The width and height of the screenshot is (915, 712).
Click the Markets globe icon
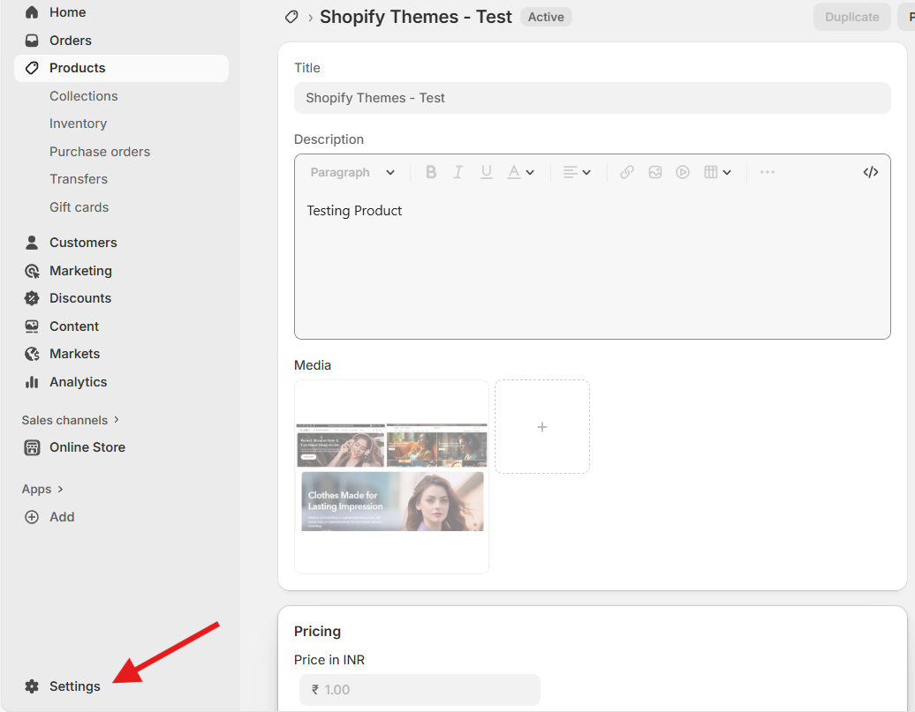tap(32, 354)
